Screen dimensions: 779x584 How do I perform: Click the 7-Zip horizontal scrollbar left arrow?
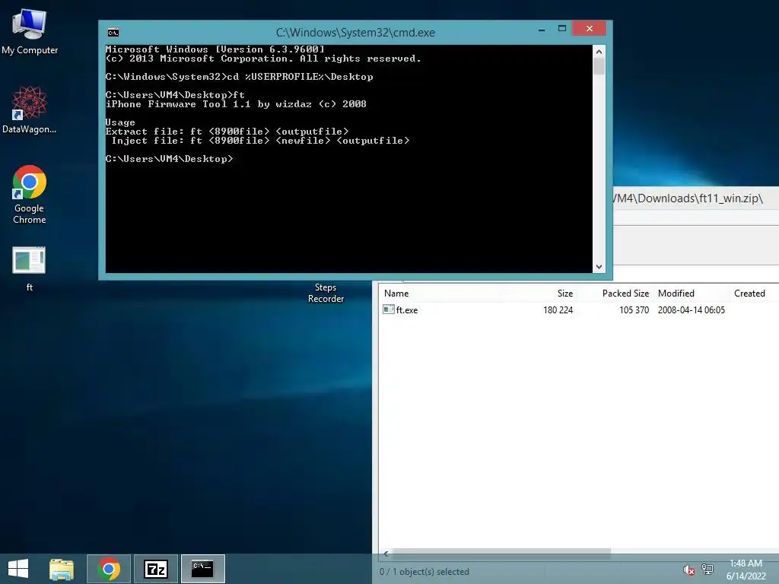[x=386, y=554]
